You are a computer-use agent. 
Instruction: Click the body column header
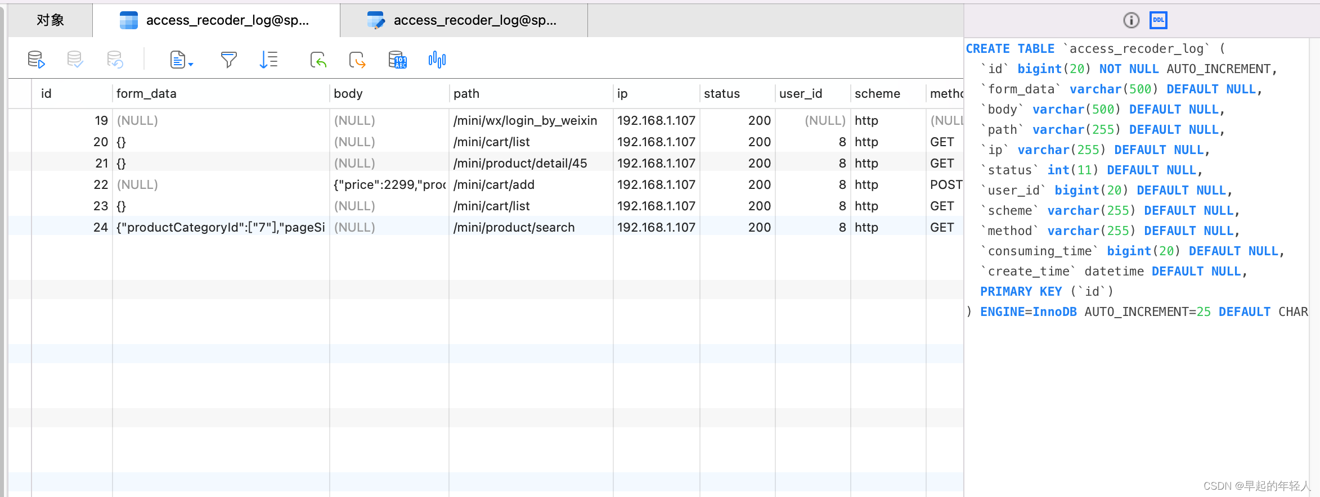pyautogui.click(x=389, y=93)
